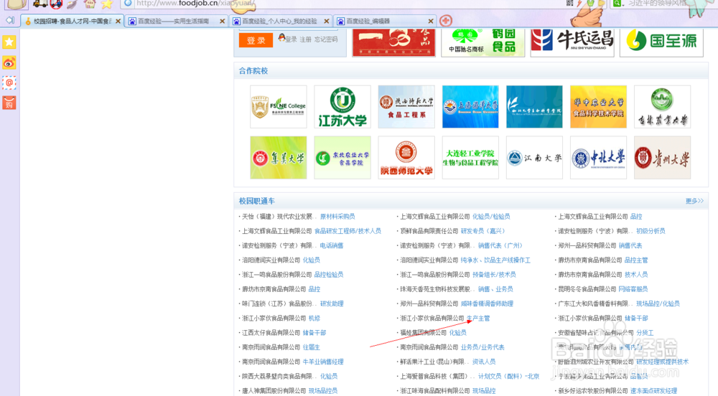
Task: Open the 业务员/业务代表 link
Action: 482,347
